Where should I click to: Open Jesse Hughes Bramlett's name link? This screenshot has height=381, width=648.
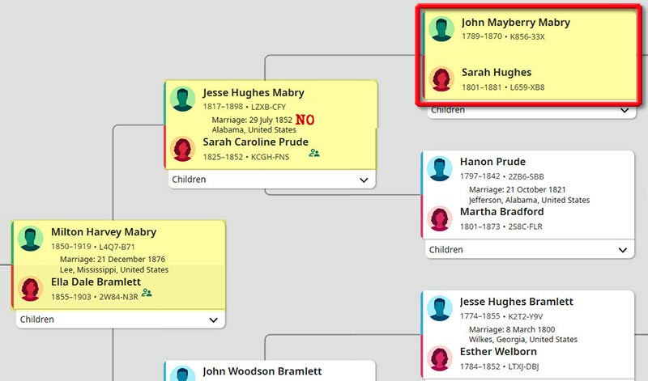518,302
